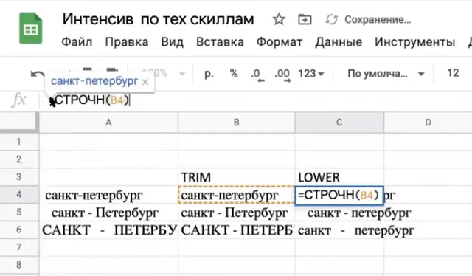
Task: Click the LOWER cell in column C
Action: 339,177
